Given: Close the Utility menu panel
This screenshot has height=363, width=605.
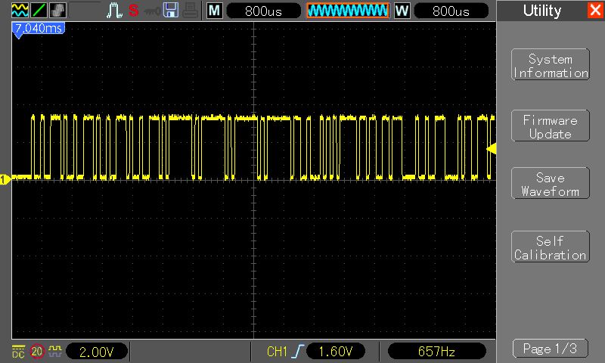Looking at the screenshot, I should (x=595, y=11).
